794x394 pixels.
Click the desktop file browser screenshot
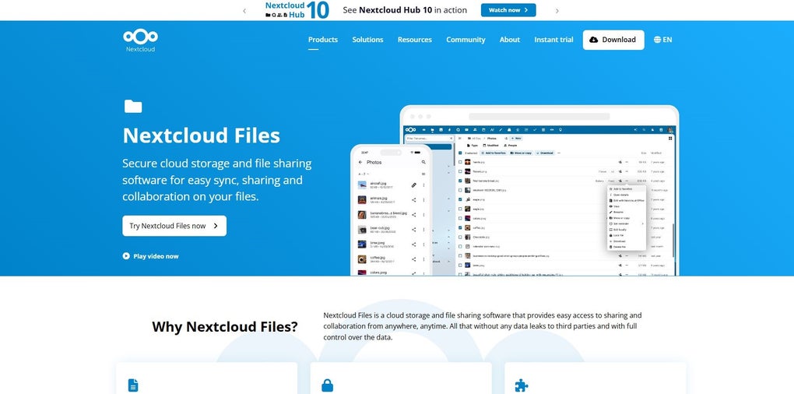[539, 191]
